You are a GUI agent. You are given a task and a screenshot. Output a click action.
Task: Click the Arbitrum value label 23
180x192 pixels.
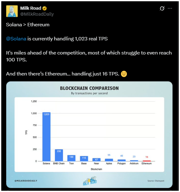[x=134, y=157]
